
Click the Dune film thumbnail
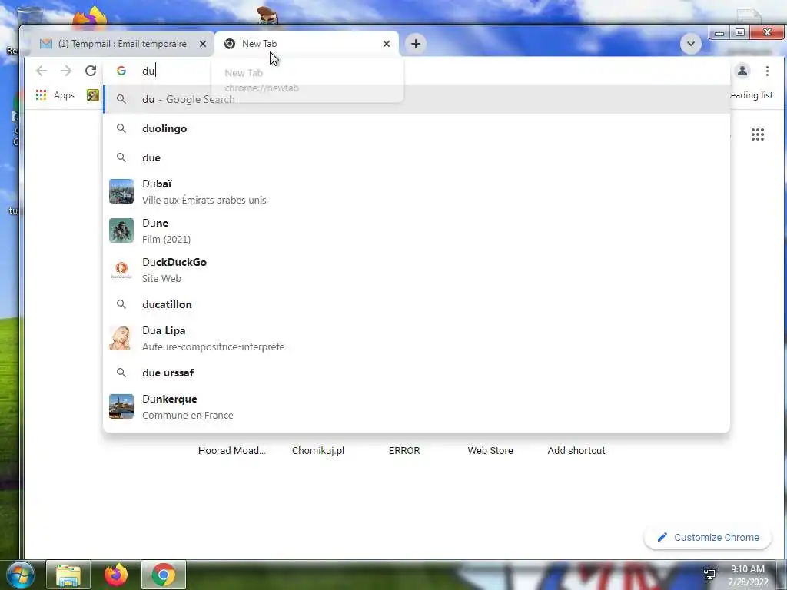(x=121, y=230)
